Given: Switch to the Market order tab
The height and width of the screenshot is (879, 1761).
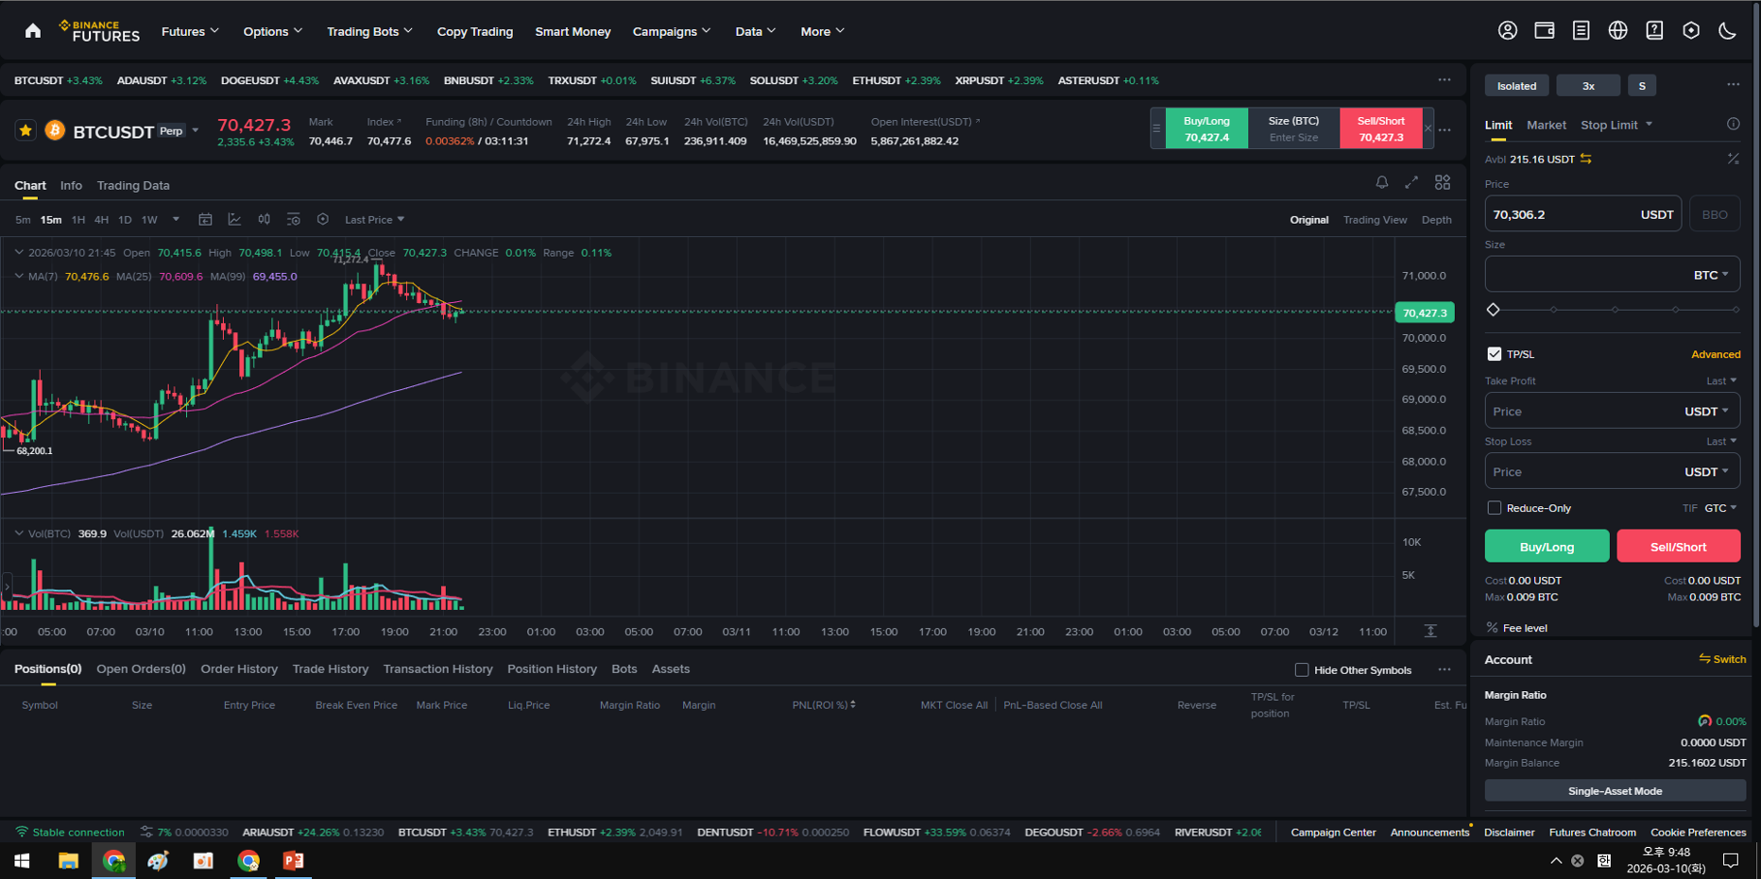Looking at the screenshot, I should click(1546, 125).
